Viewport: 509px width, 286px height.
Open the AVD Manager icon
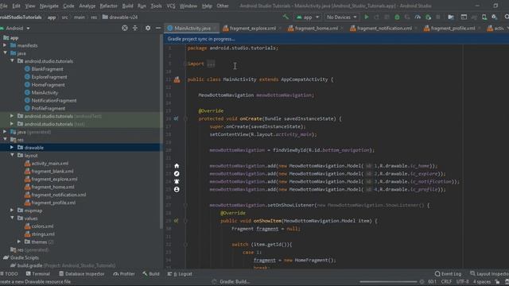[x=484, y=17]
